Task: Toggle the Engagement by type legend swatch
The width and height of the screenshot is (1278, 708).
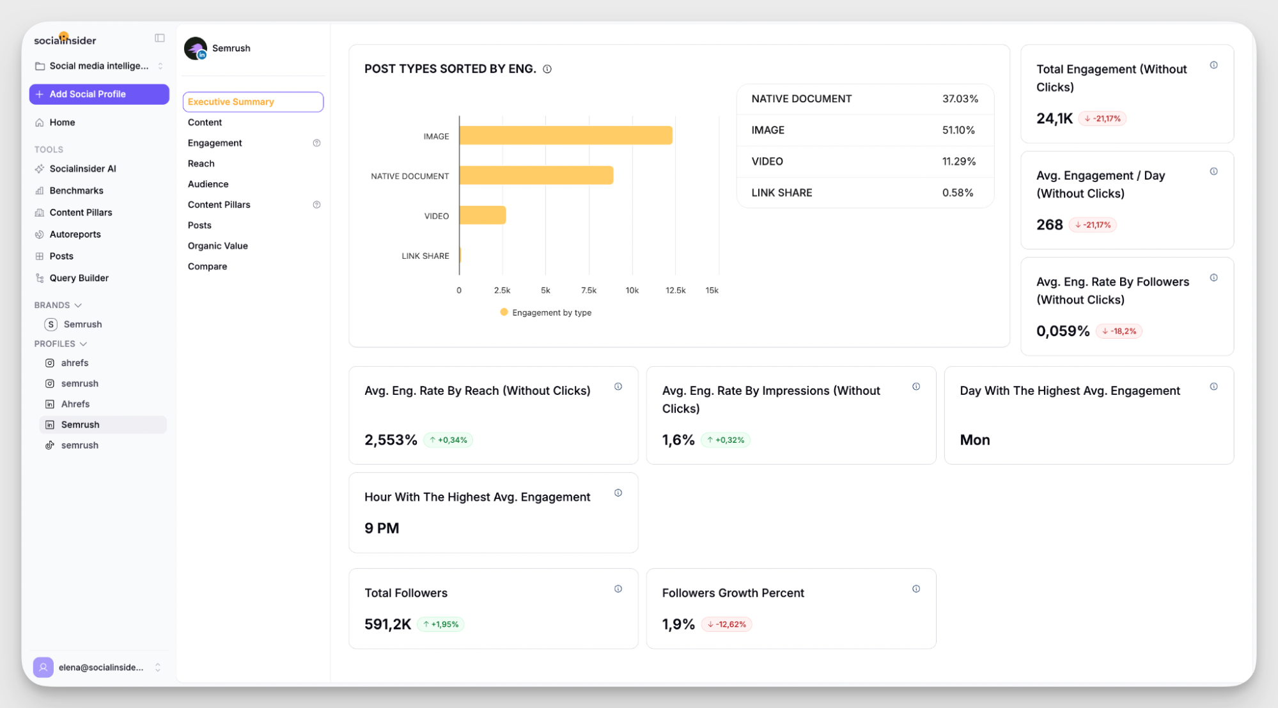Action: tap(504, 312)
